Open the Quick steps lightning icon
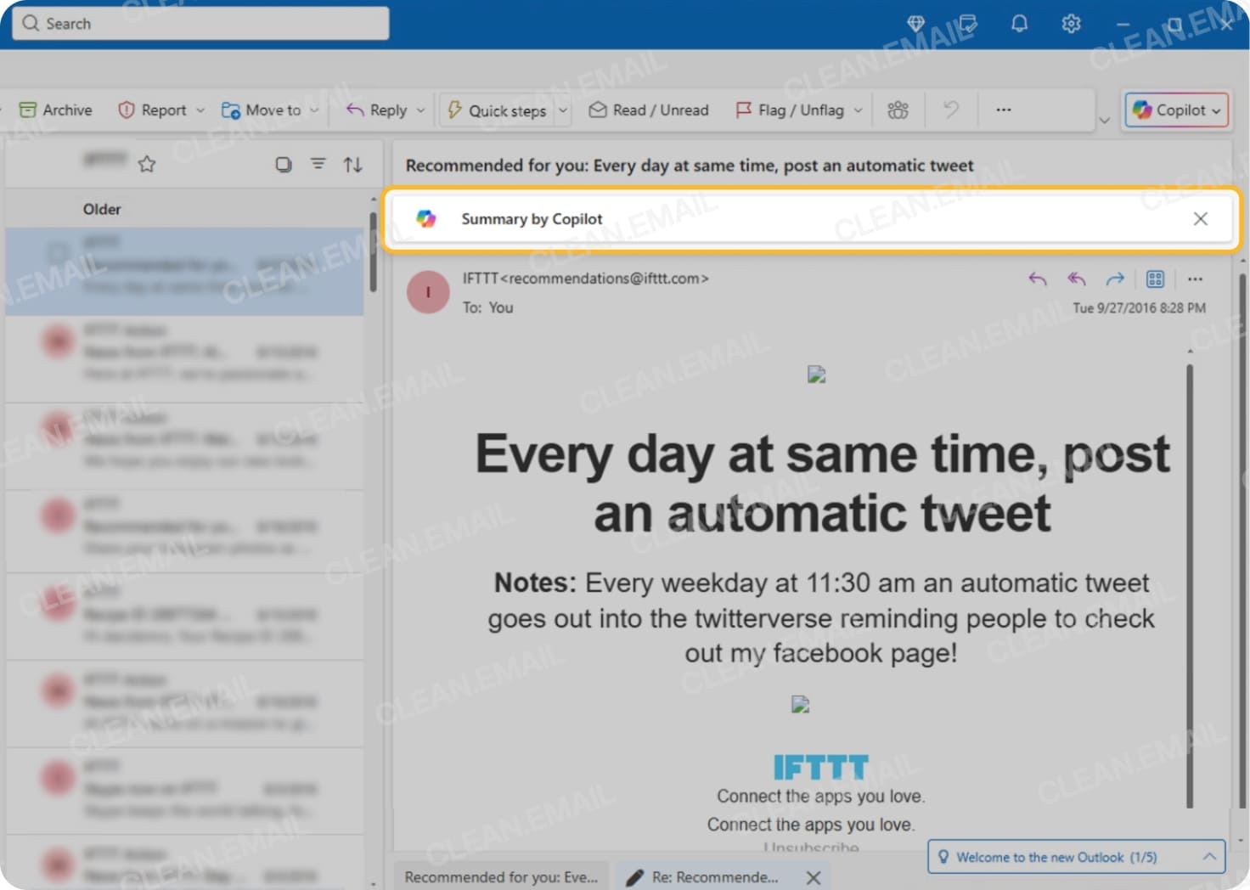 (455, 110)
